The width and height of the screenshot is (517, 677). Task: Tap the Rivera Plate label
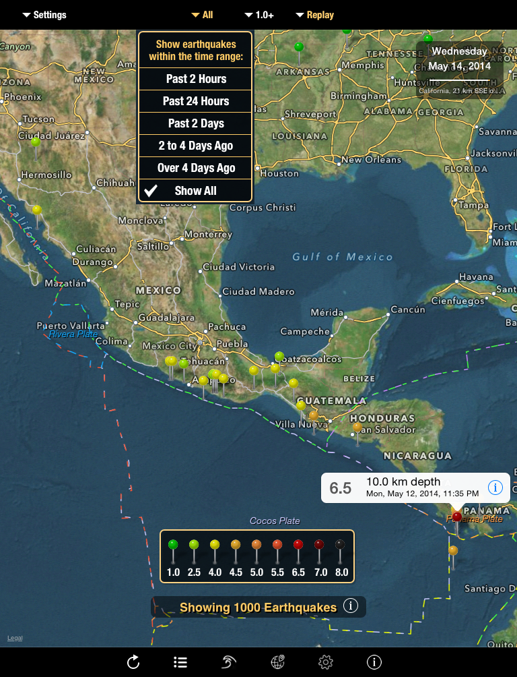(73, 334)
